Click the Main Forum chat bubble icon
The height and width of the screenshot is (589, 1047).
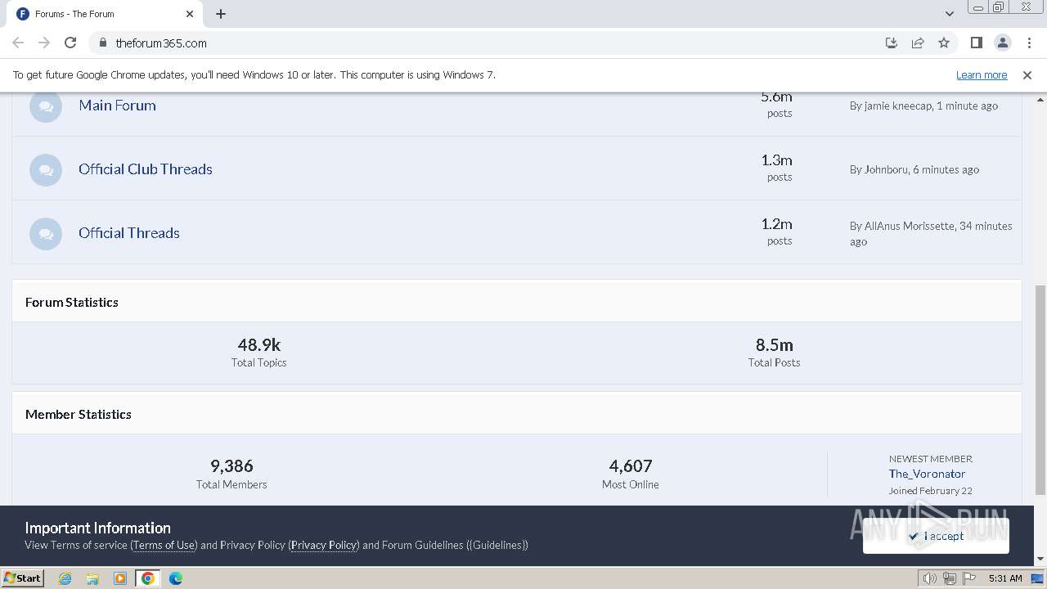pyautogui.click(x=46, y=106)
